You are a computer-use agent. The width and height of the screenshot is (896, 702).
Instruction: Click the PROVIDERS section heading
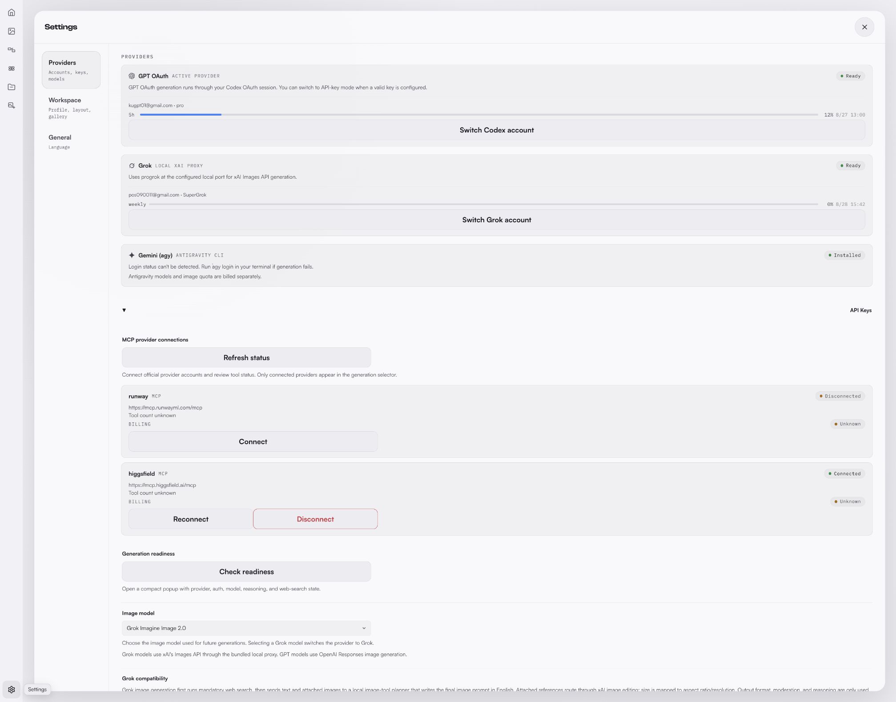[x=137, y=57]
